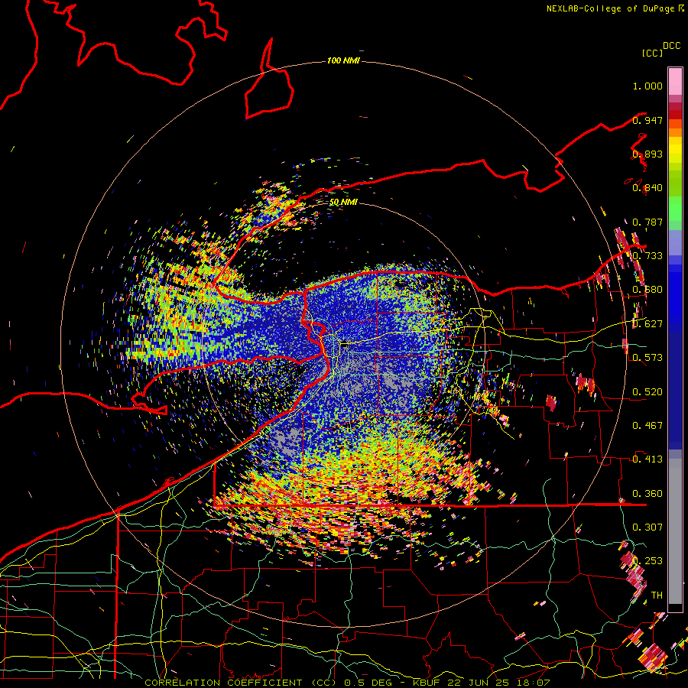Click the 0.787 color scale value
The height and width of the screenshot is (688, 688).
pyautogui.click(x=647, y=222)
